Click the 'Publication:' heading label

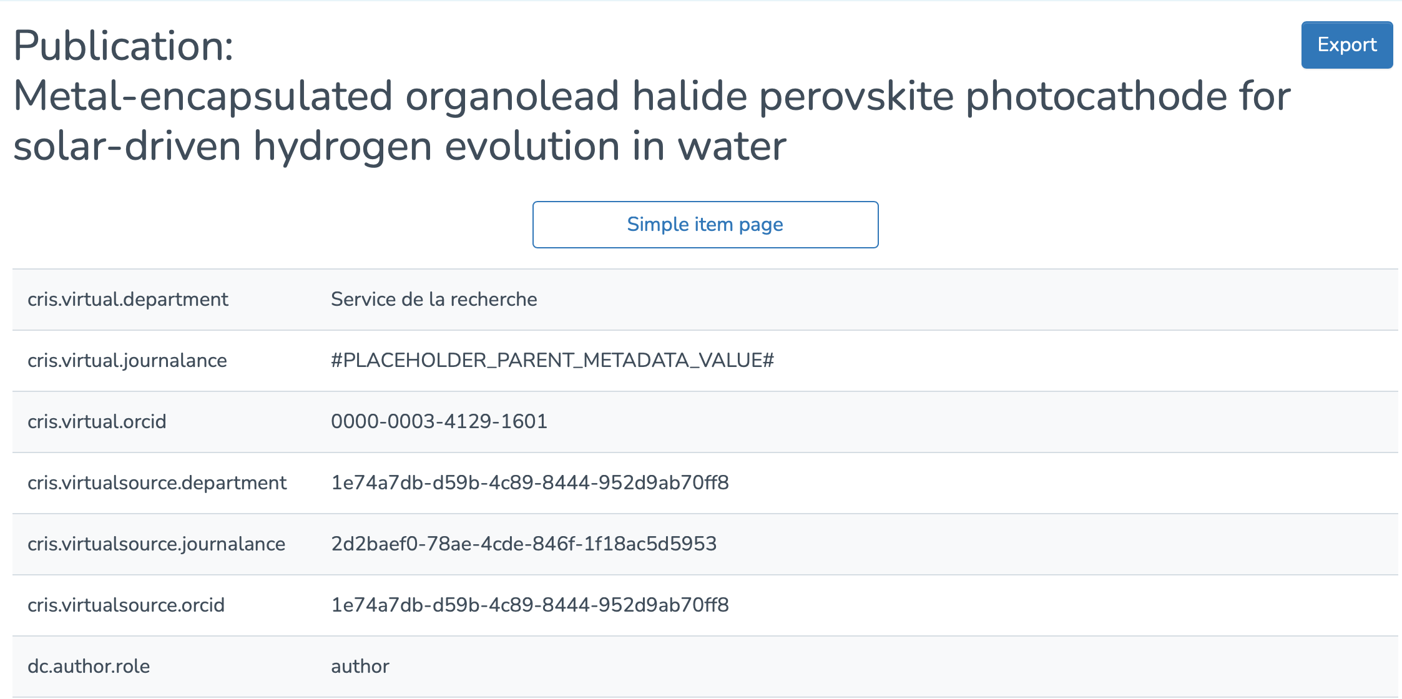(x=124, y=46)
